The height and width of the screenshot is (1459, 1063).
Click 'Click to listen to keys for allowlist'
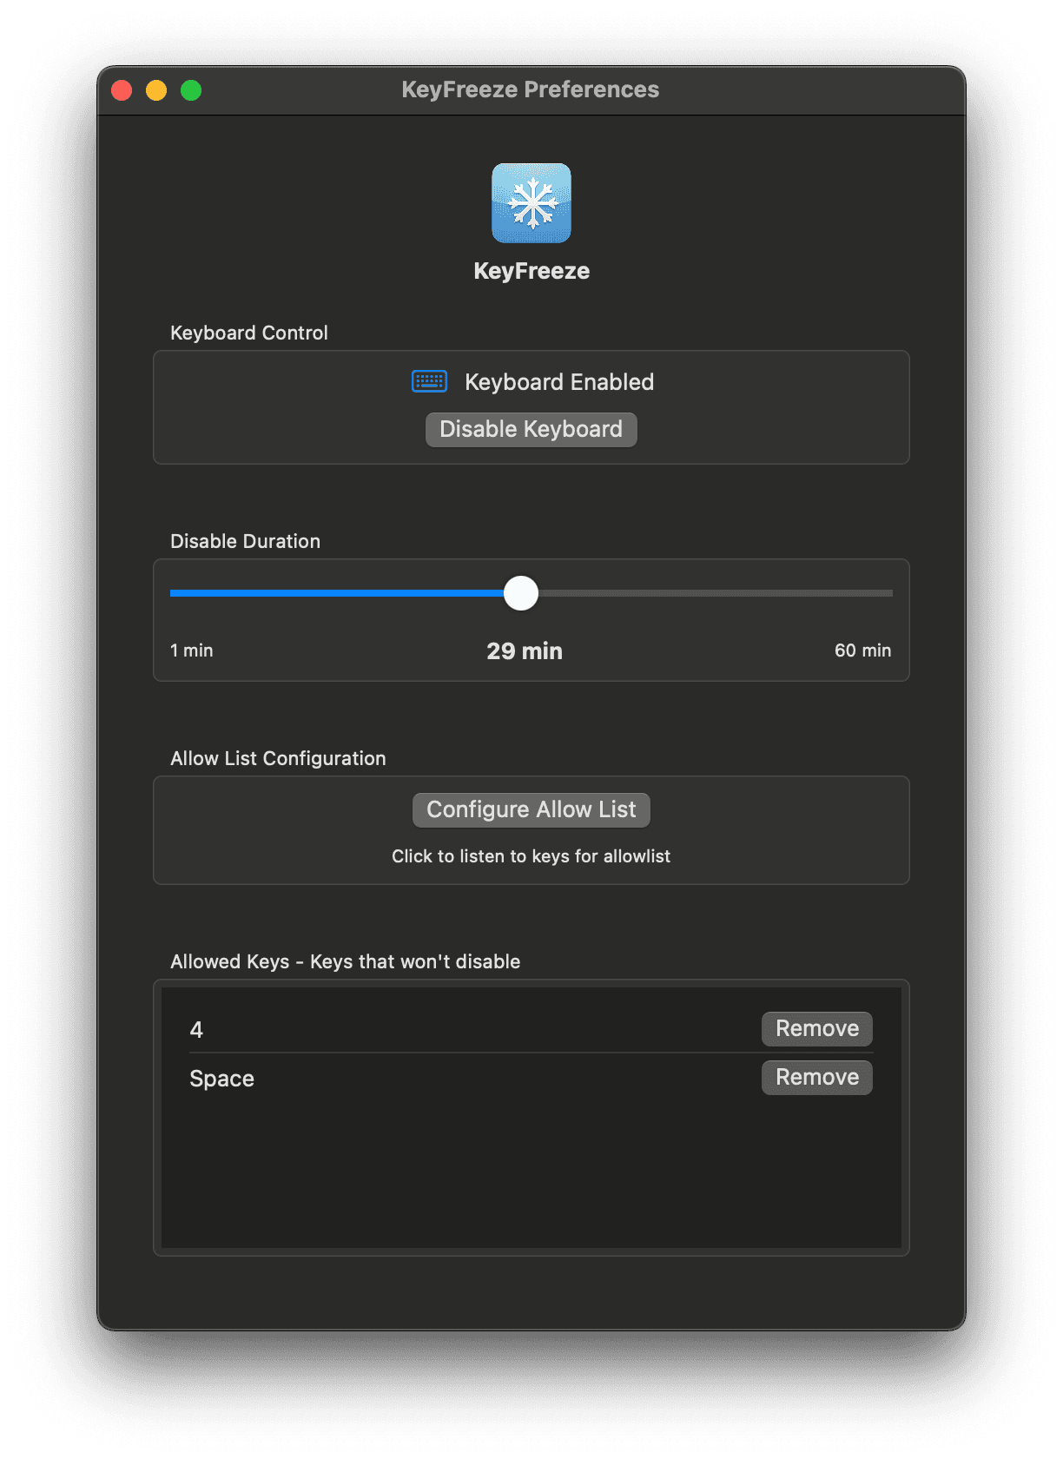pyautogui.click(x=531, y=856)
